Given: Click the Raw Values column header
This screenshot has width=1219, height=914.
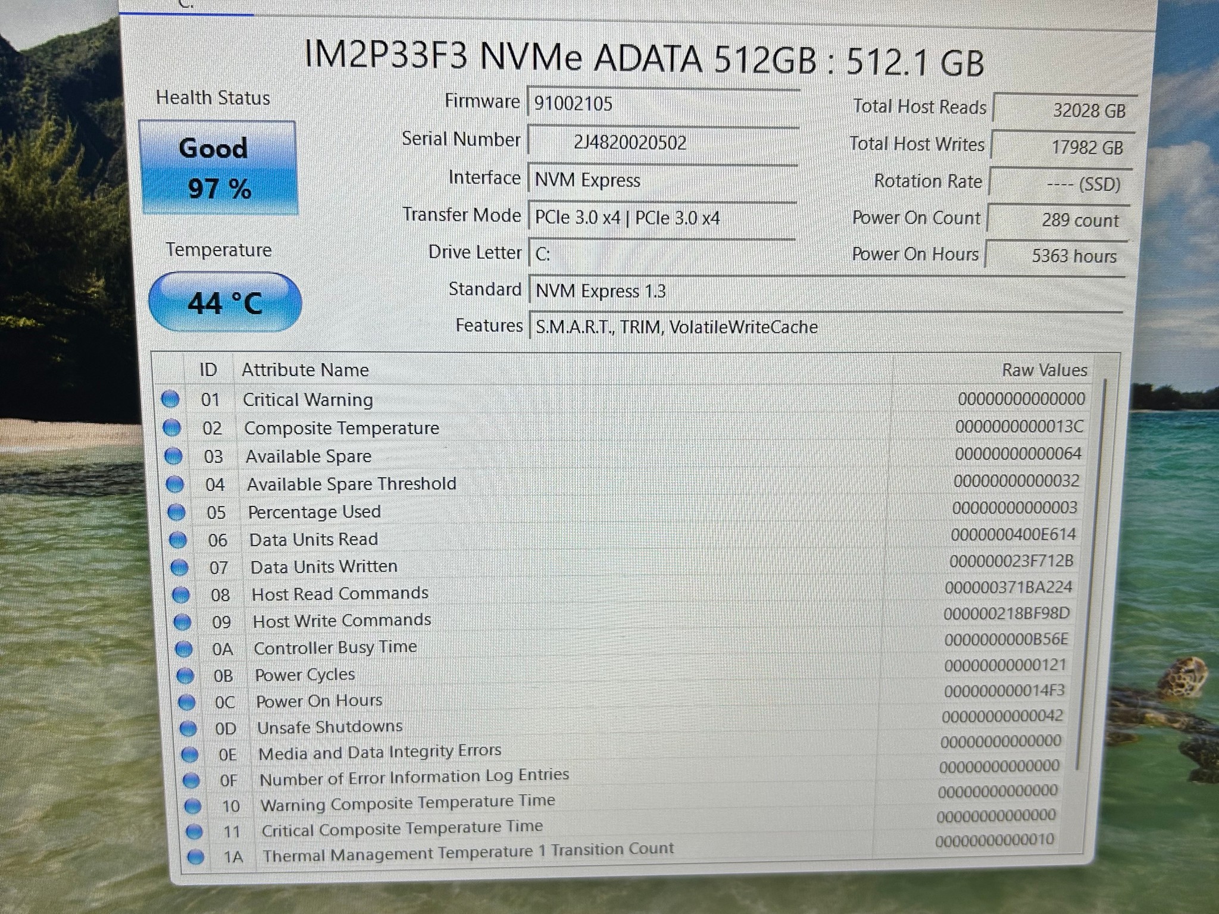Looking at the screenshot, I should (1045, 370).
